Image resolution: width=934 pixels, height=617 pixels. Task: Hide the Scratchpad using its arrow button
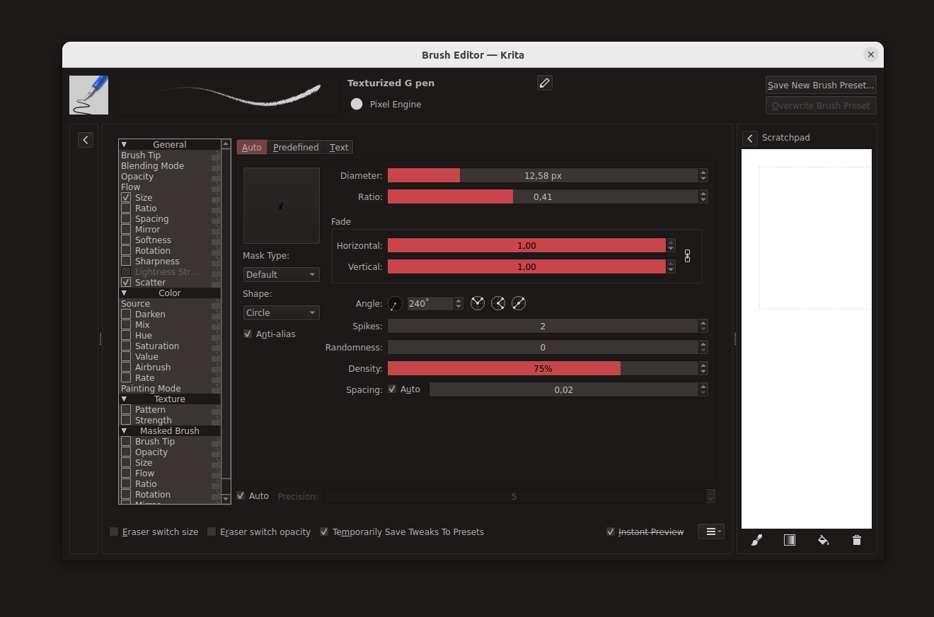750,138
